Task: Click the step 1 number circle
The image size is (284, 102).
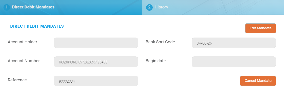Action: pos(7,7)
